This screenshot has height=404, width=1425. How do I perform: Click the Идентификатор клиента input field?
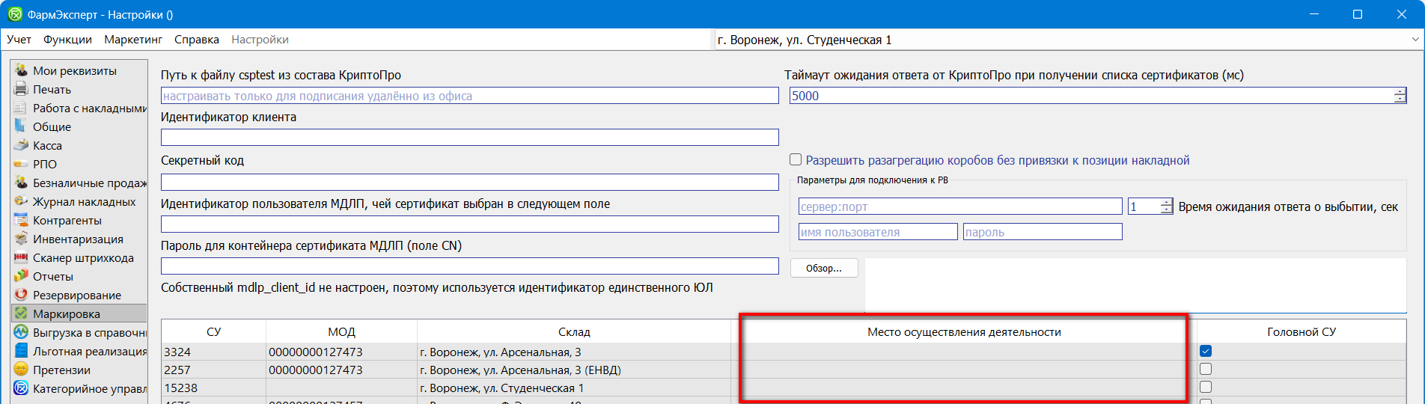469,138
